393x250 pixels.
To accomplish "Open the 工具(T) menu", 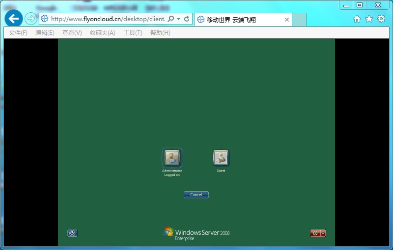I will pyautogui.click(x=133, y=33).
